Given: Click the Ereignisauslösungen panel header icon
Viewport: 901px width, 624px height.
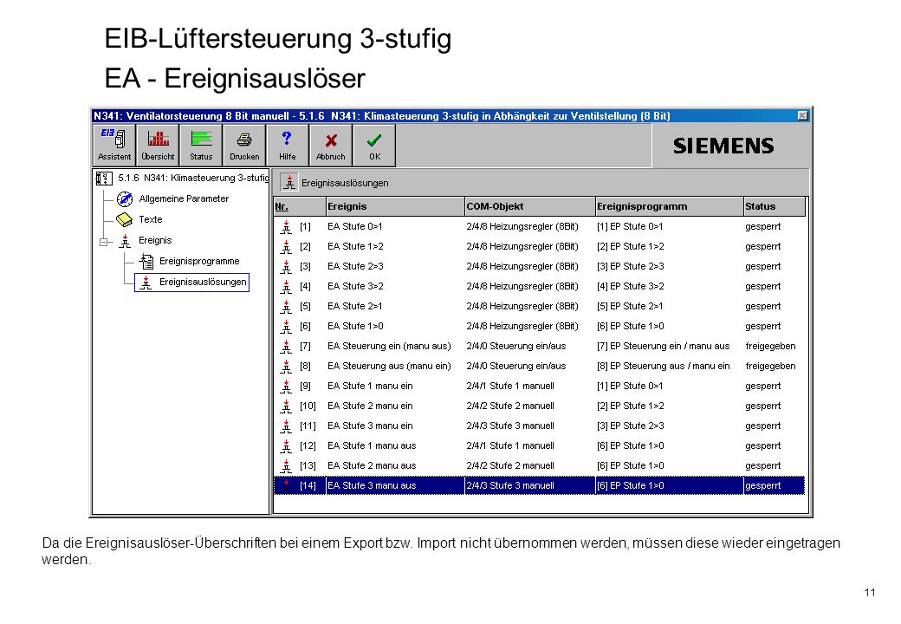Looking at the screenshot, I should [289, 183].
